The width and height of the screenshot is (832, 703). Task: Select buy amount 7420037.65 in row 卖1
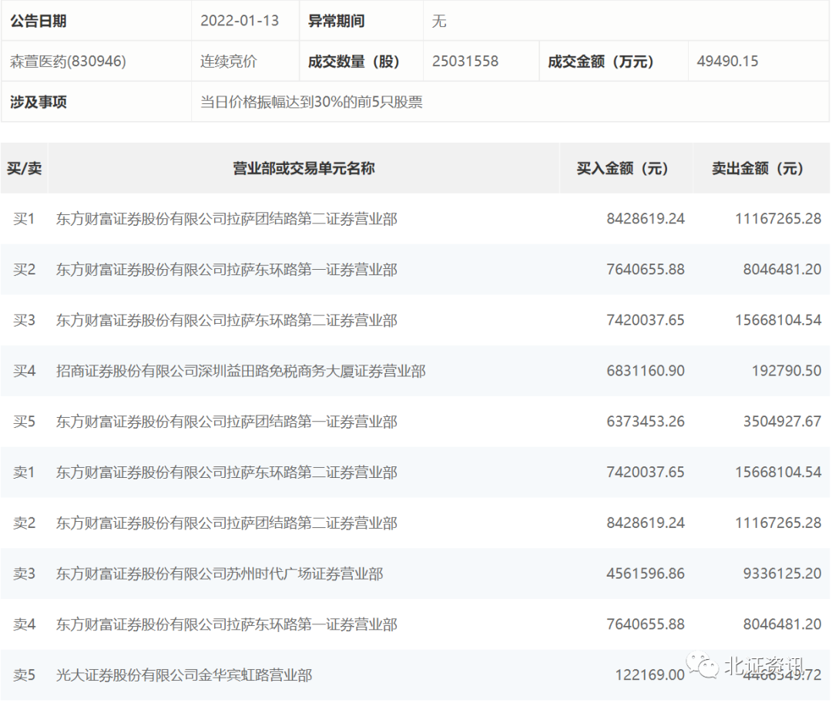(646, 472)
